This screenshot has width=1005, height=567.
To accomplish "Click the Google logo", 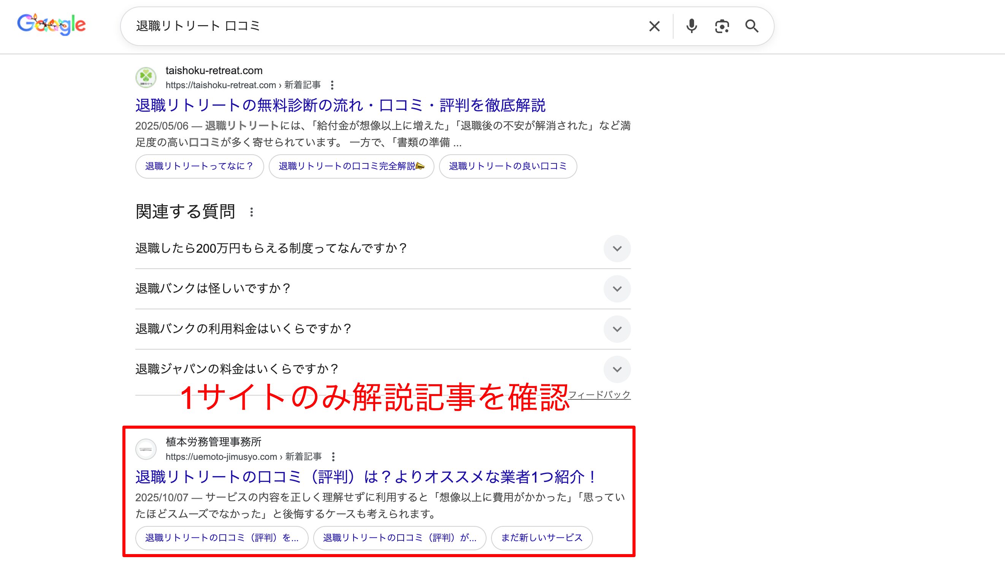I will [x=51, y=25].
